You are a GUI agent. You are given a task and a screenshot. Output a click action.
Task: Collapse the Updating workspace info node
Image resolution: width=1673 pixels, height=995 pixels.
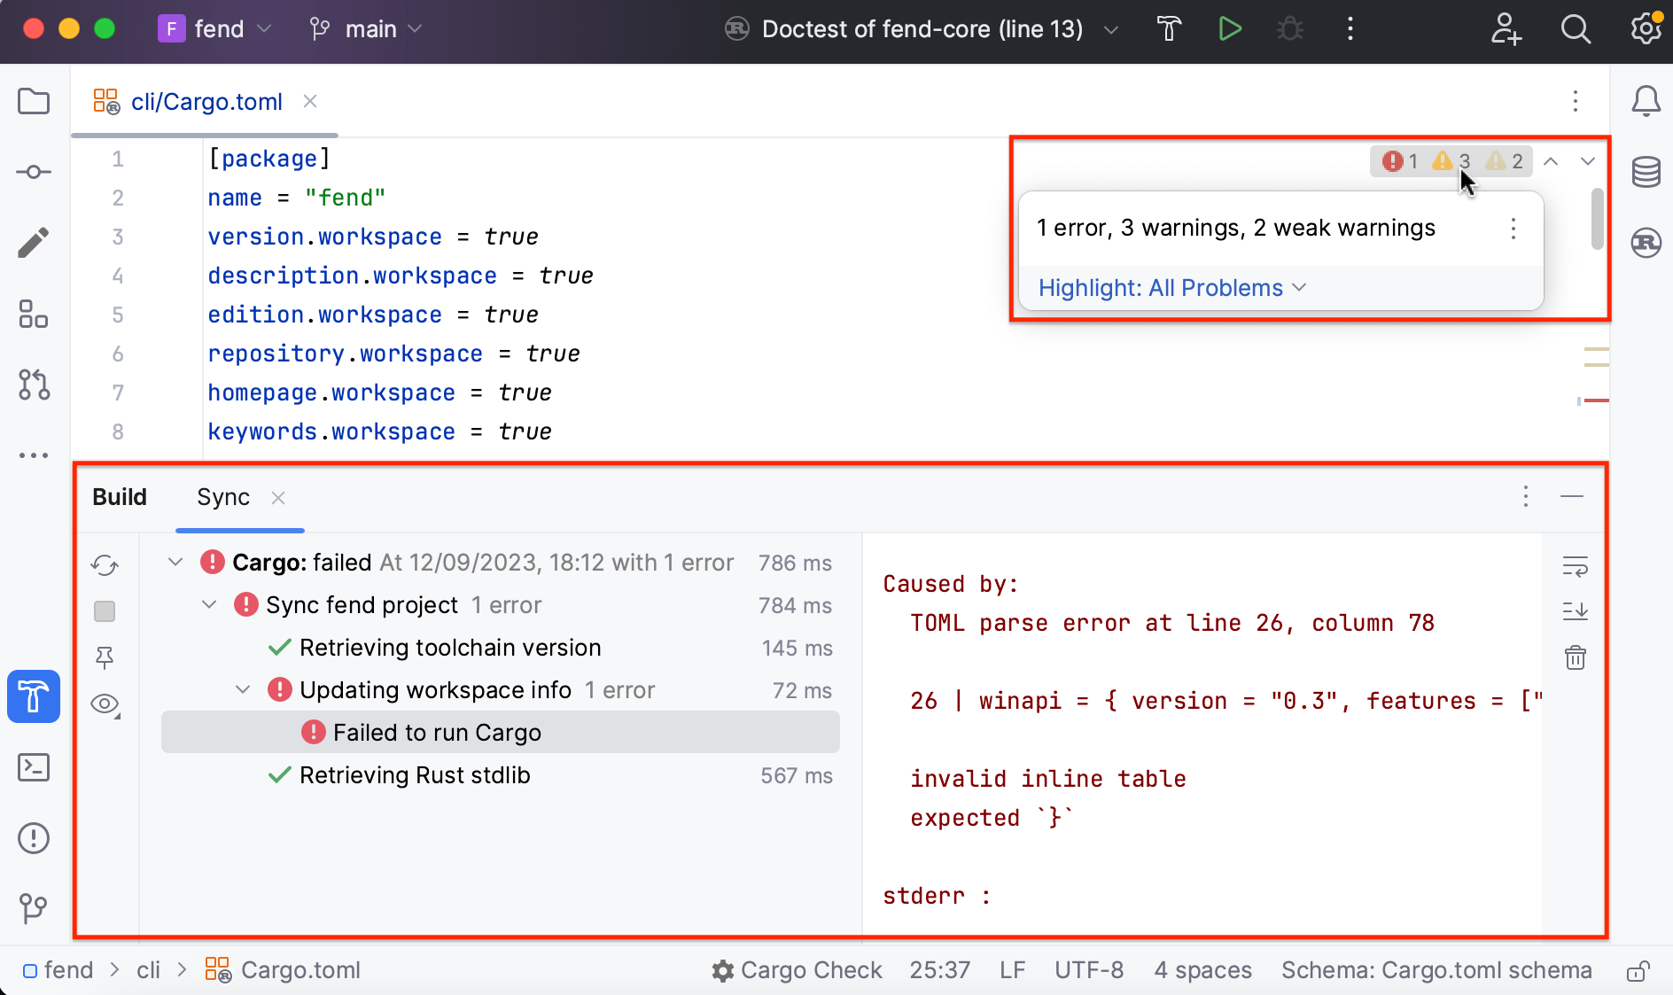click(242, 689)
